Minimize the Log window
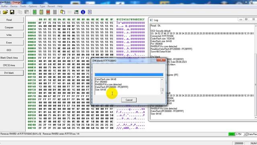Screen dimensions: 257x145 coord(241,20)
